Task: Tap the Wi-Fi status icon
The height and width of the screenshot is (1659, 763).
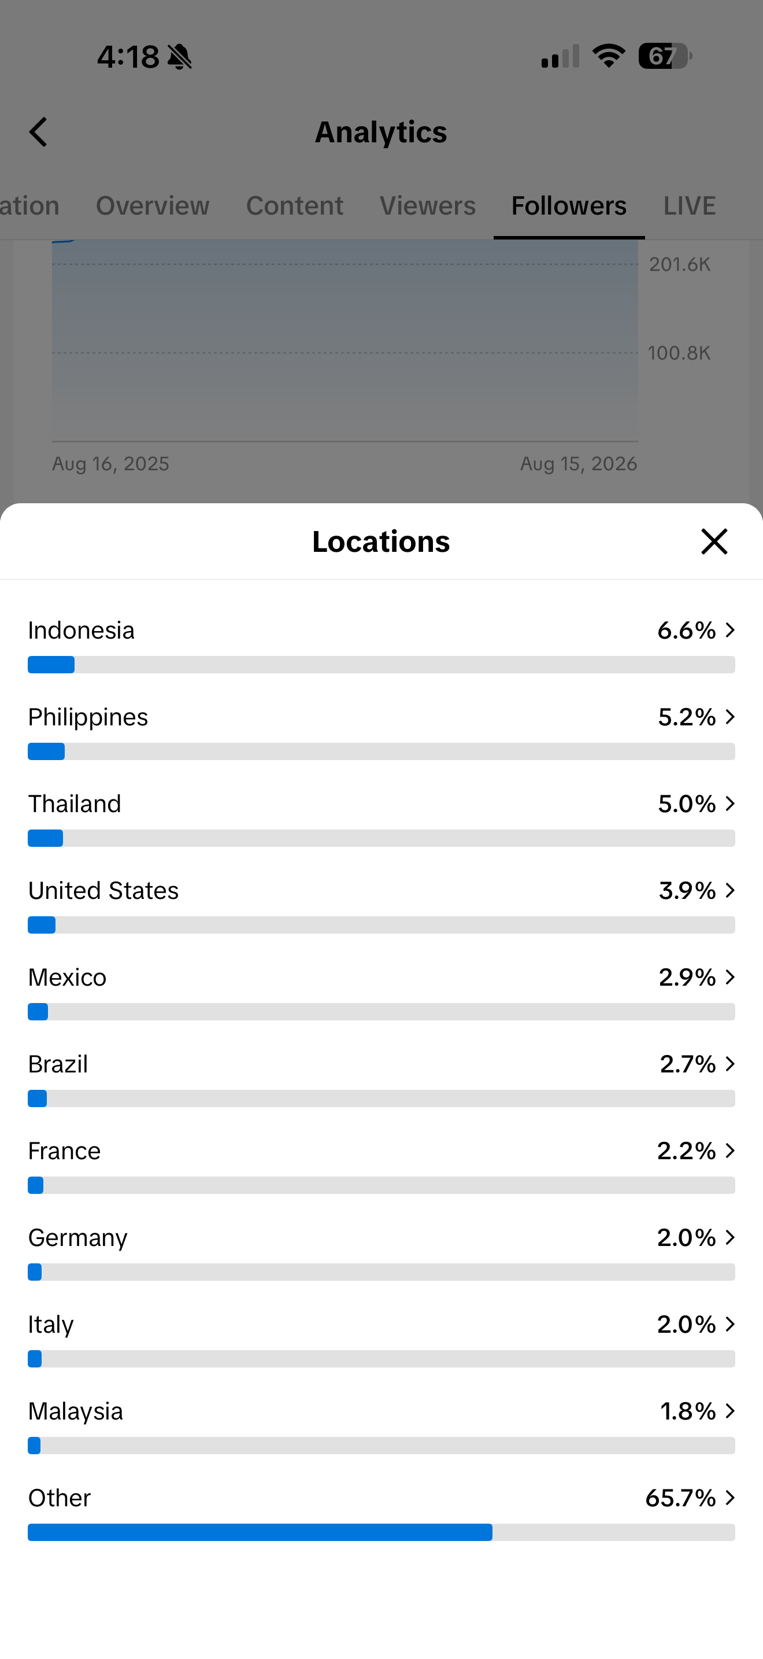Action: click(609, 56)
